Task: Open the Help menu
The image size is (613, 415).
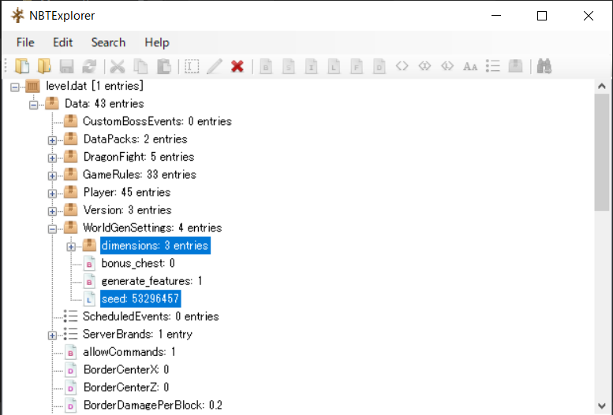Action: [x=157, y=43]
